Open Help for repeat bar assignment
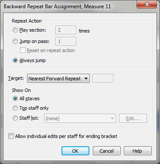The image size is (160, 164). point(138,151)
